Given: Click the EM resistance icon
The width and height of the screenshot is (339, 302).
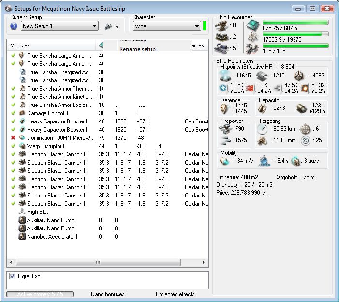Looking at the screenshot, I should coord(223,88).
